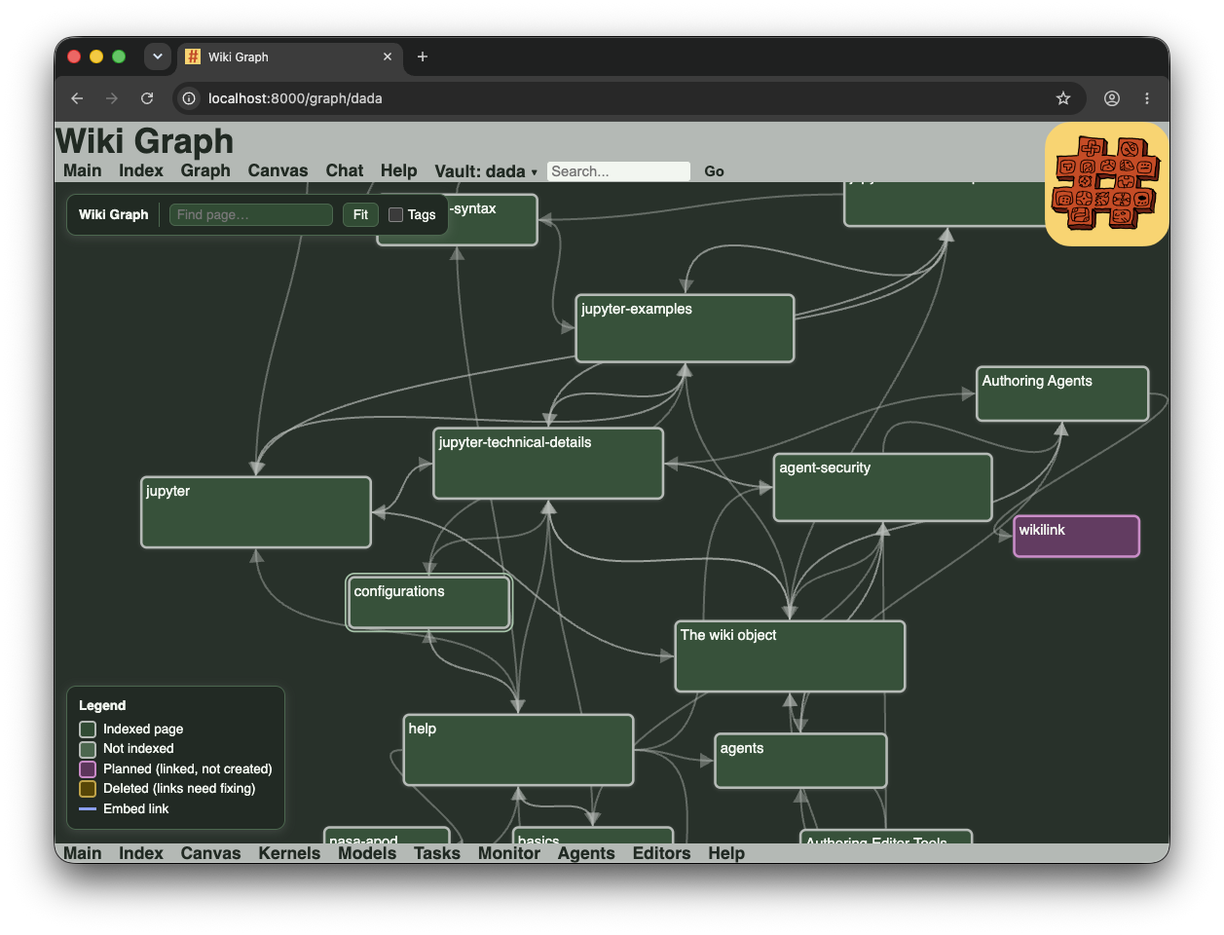Viewport: 1224px width, 935px height.
Task: Open Agents in the footer bar
Action: tap(586, 853)
